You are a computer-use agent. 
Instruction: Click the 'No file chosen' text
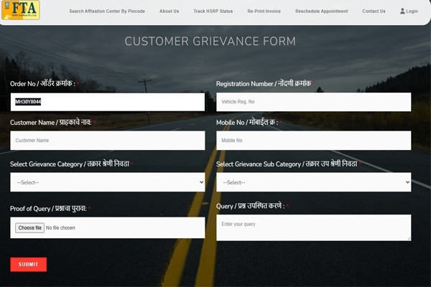60,228
